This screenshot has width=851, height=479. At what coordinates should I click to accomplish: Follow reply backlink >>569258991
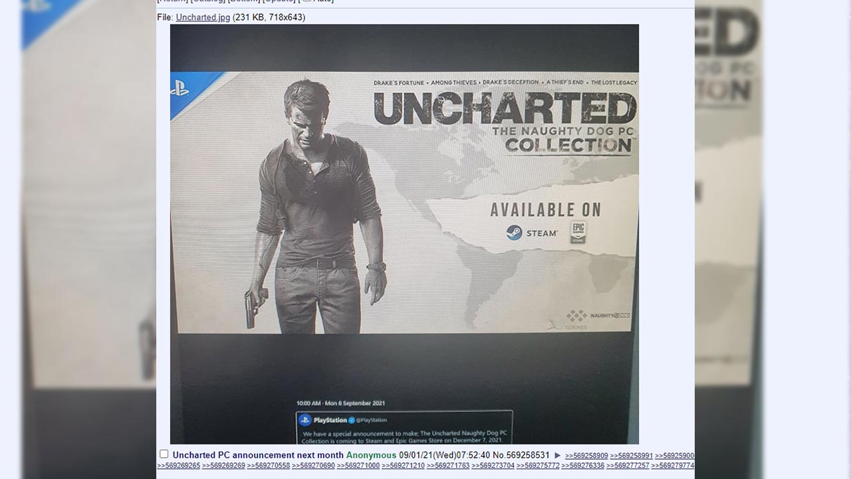[631, 456]
